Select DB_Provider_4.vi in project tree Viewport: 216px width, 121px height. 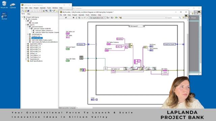[35, 51]
